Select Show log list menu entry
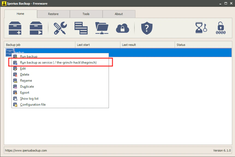 [x=60, y=99]
